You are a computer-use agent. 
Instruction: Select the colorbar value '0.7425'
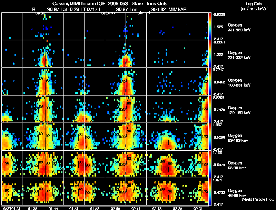coord(219,110)
